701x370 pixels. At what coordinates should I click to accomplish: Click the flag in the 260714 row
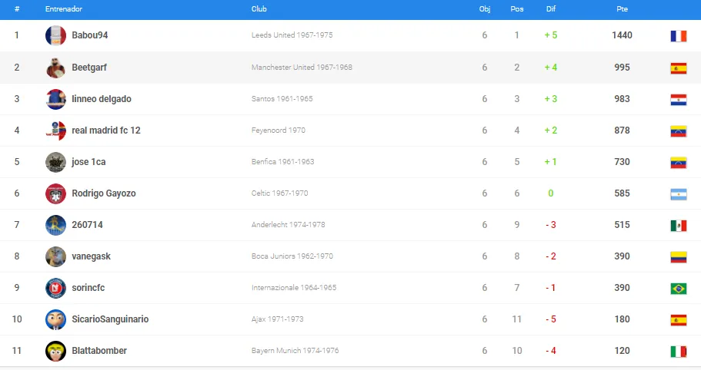pos(678,226)
